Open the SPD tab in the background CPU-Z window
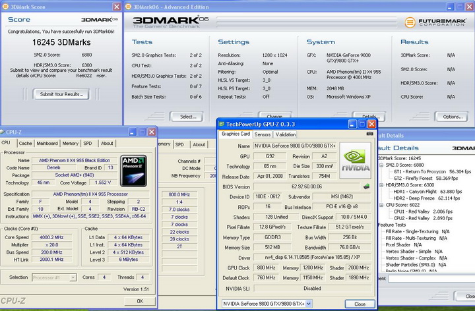 pyautogui.click(x=179, y=144)
